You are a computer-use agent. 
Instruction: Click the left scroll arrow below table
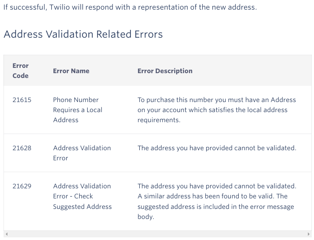[x=6, y=235]
